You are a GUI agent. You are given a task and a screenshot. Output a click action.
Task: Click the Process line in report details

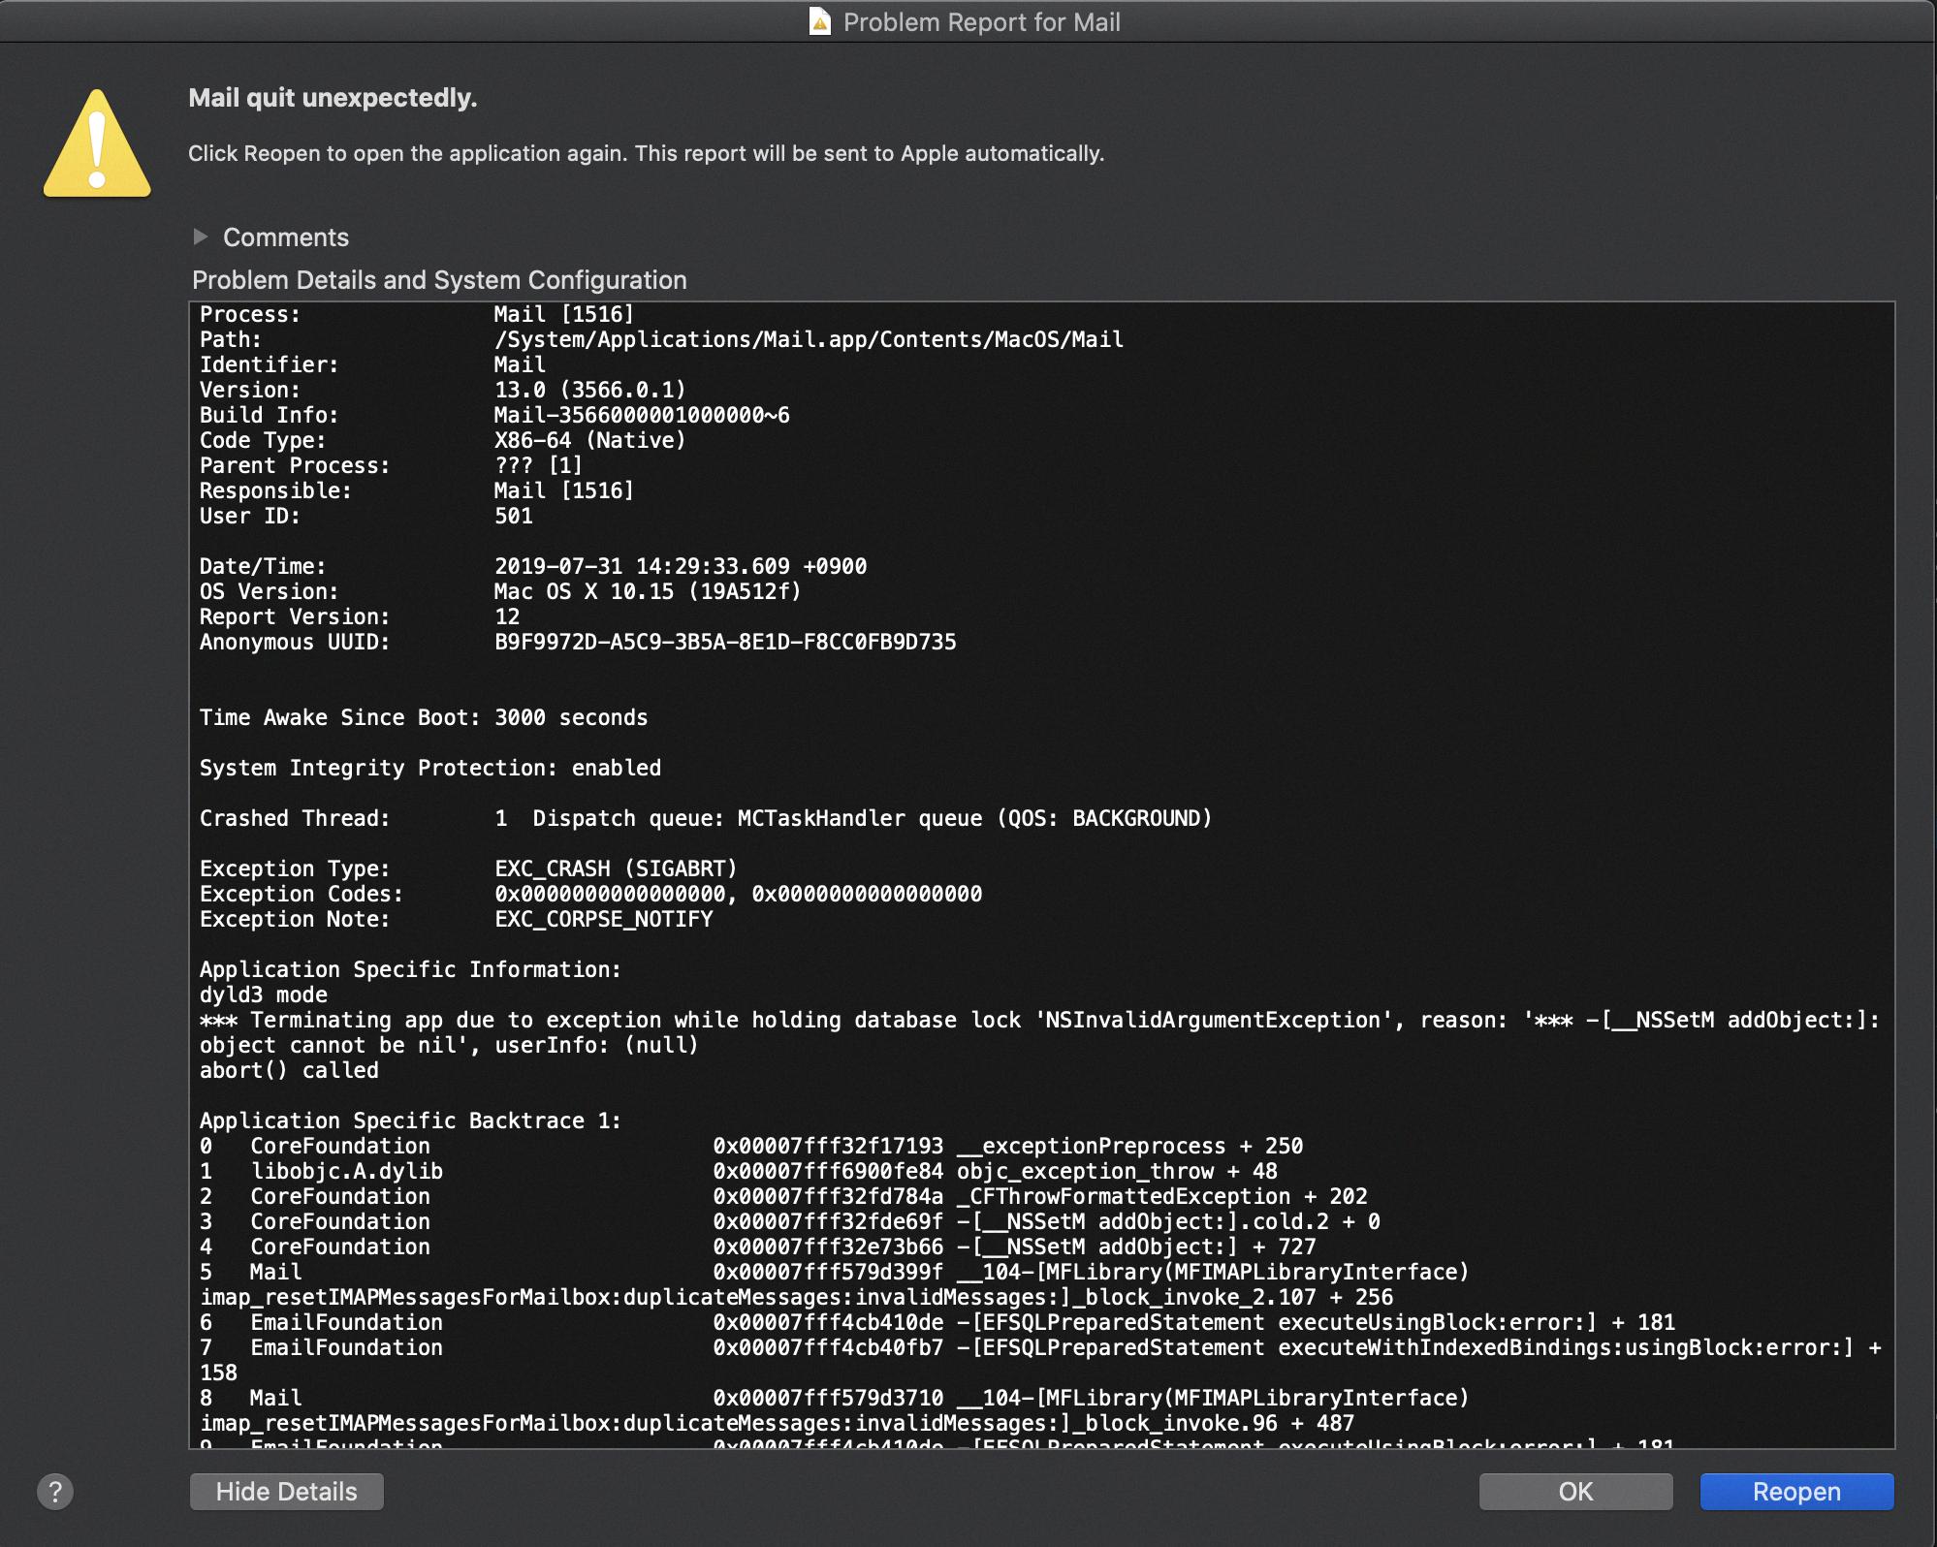(417, 314)
